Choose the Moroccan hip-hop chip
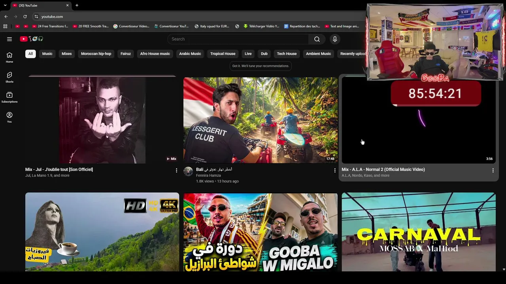This screenshot has width=506, height=284. tap(96, 54)
